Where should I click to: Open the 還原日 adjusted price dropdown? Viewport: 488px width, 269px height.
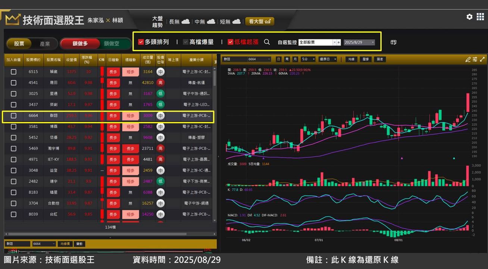click(328, 59)
